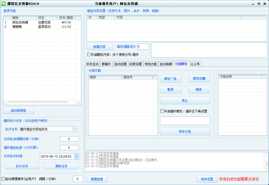The image size is (269, 185).
Task: Increase task execution time with up spinner
Action: [x=76, y=155]
